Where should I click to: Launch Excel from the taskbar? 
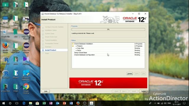point(44,103)
